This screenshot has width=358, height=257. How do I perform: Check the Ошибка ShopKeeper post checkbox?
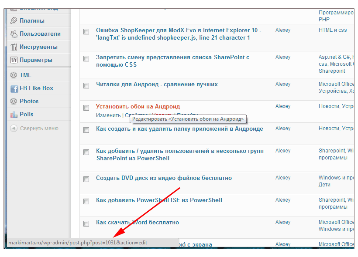pyautogui.click(x=86, y=31)
